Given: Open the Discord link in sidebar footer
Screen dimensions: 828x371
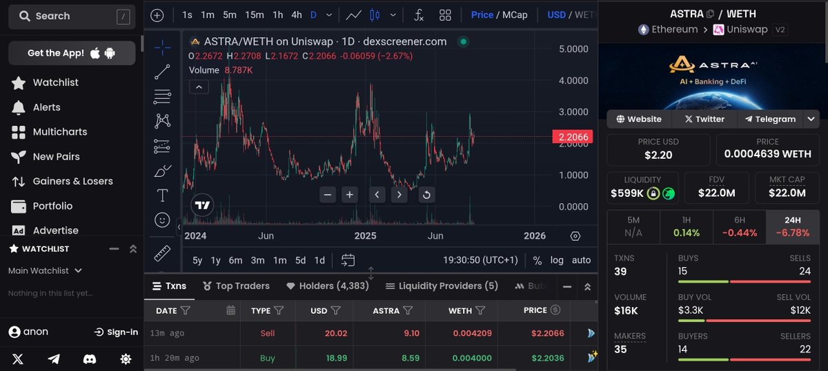Looking at the screenshot, I should [x=90, y=359].
